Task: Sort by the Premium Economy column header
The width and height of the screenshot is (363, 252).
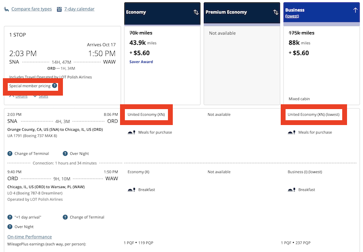Action: coord(242,14)
